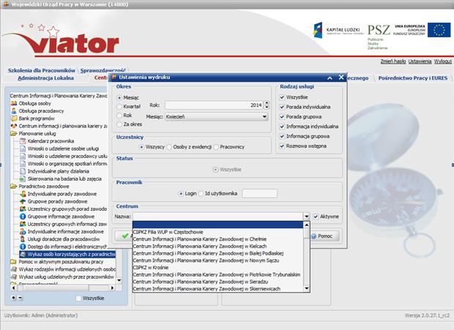Image resolution: width=454 pixels, height=330 pixels.
Task: Click the Pomoc w aktywnym poszukiwaniu pracy folder icon
Action: [x=14, y=261]
